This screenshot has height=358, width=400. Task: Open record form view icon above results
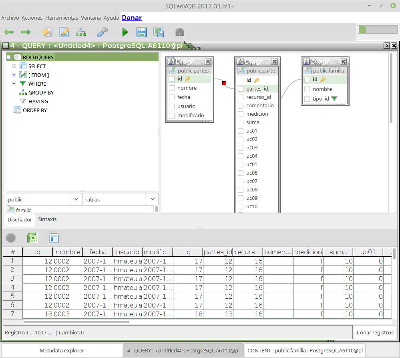click(54, 237)
